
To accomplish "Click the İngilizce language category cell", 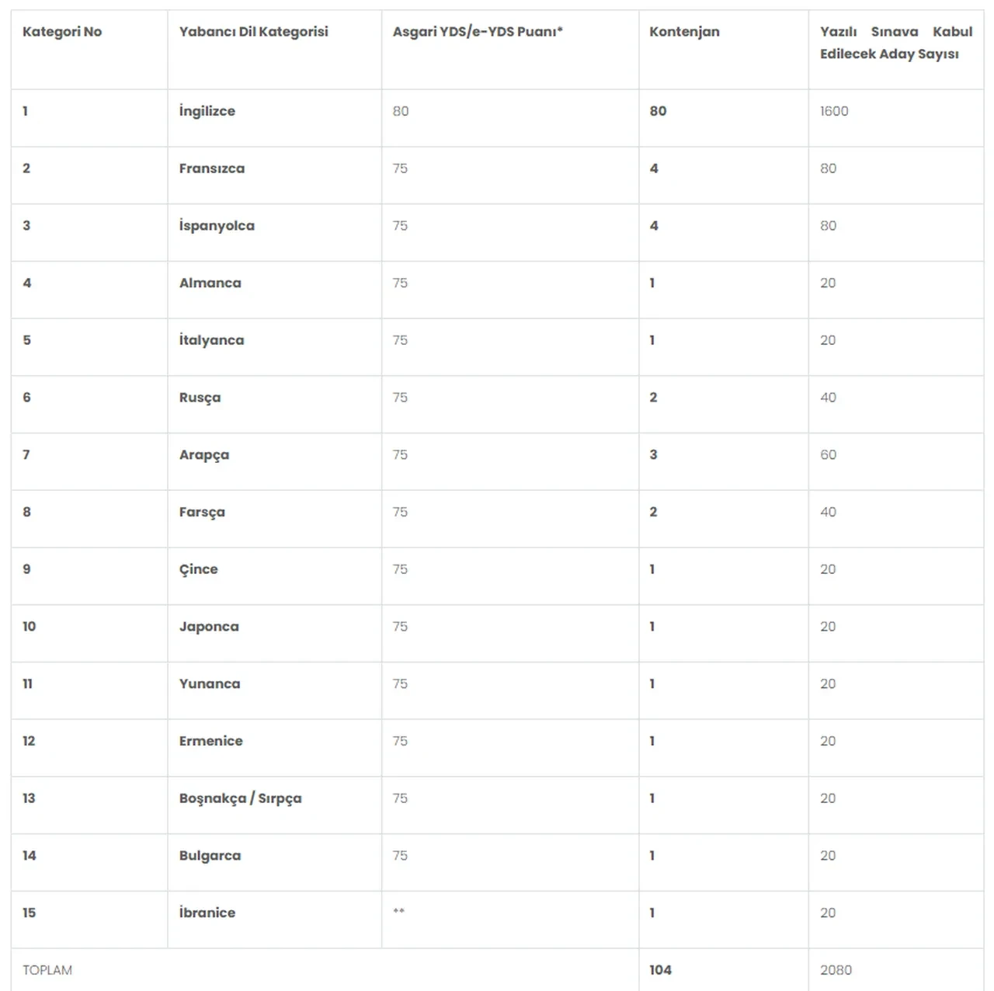I will (x=207, y=111).
